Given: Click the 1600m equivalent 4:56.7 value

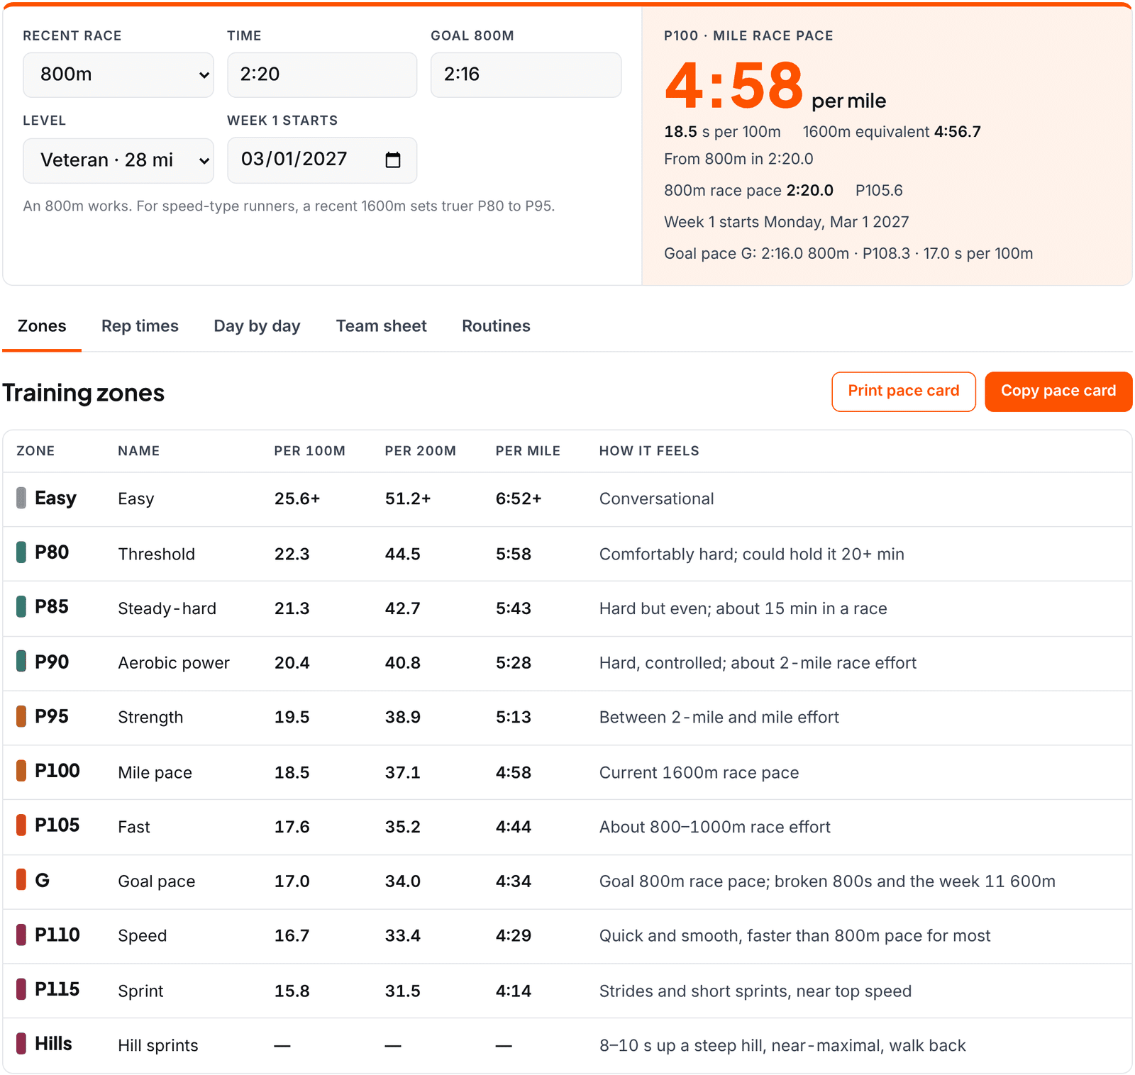Looking at the screenshot, I should point(958,132).
